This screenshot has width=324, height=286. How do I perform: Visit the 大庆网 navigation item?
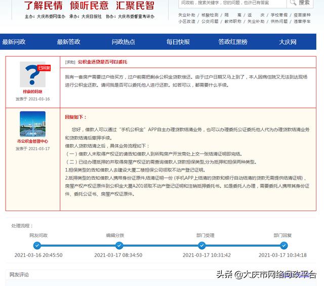click(x=288, y=42)
